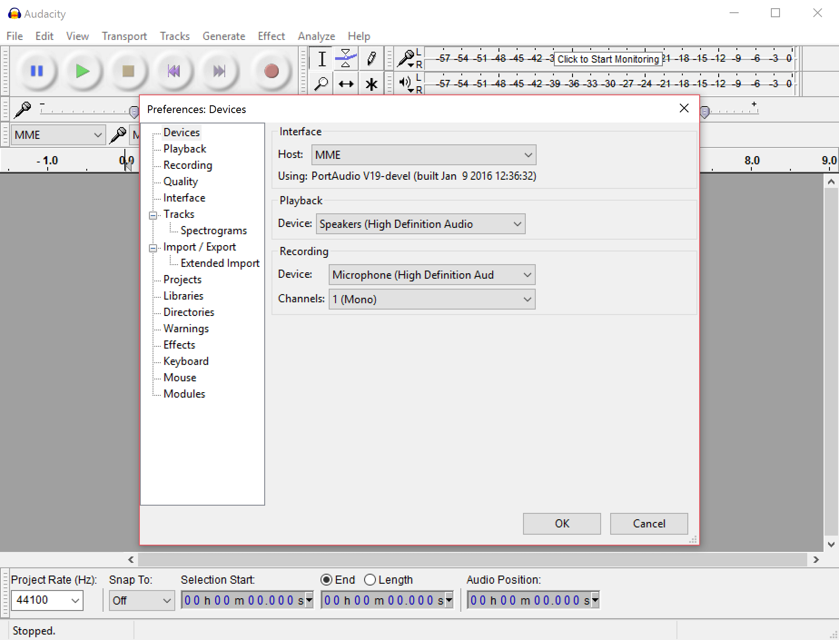Screen dimensions: 839x640
Task: Open the recording Channels dropdown
Action: click(x=432, y=299)
